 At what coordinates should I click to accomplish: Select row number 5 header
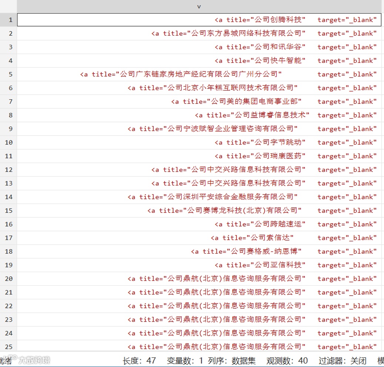9,74
